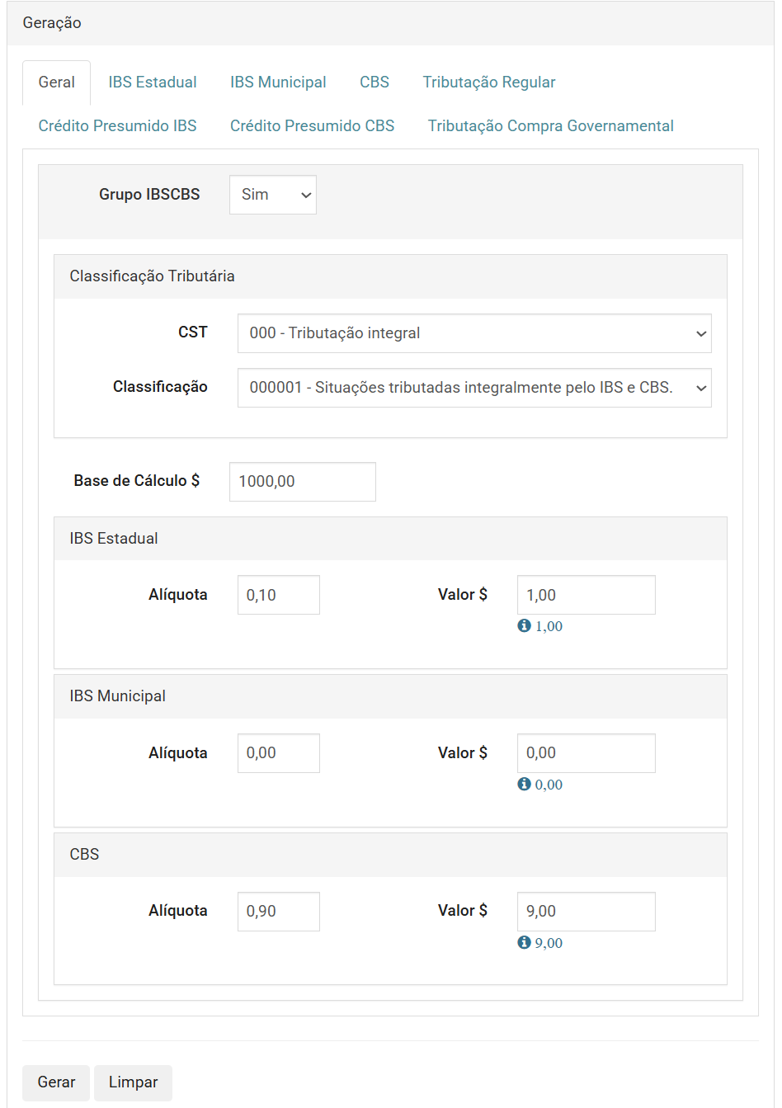Screen dimensions: 782x1108
Task: Click info icon under IBS Estadual Valor
Action: pyautogui.click(x=524, y=626)
